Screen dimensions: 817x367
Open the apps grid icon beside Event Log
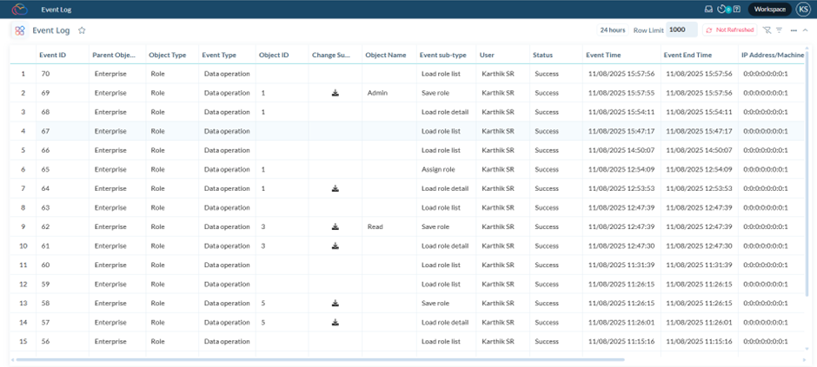click(x=19, y=30)
